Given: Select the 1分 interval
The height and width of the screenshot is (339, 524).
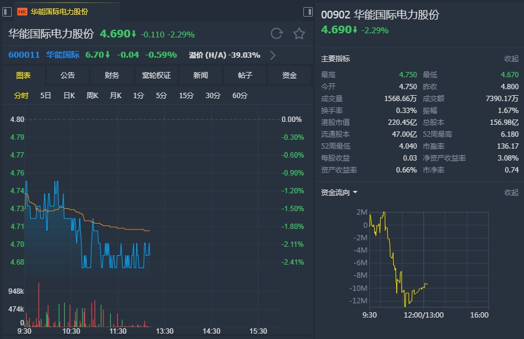Looking at the screenshot, I should pyautogui.click(x=139, y=96).
